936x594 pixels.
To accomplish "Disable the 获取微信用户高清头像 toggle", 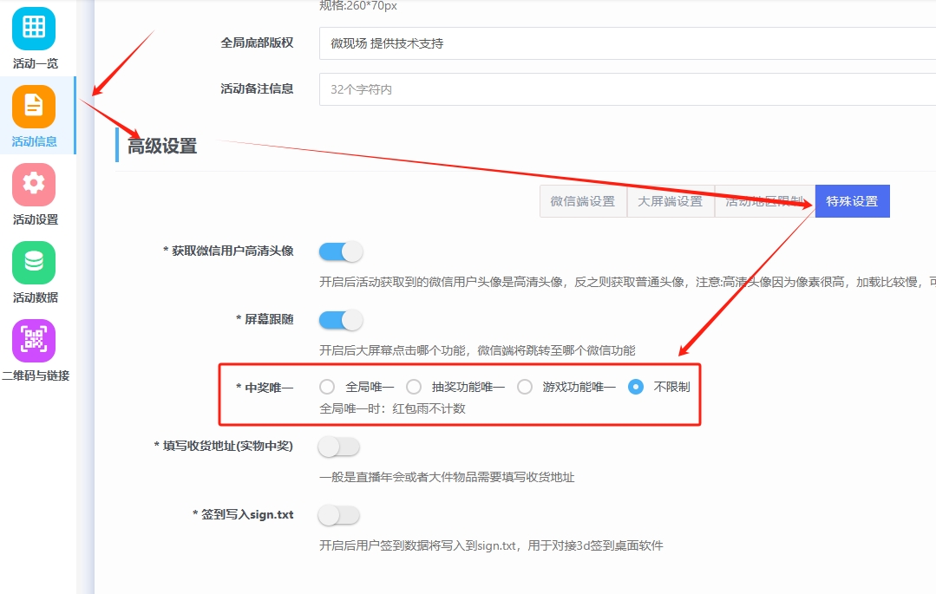I will tap(340, 251).
